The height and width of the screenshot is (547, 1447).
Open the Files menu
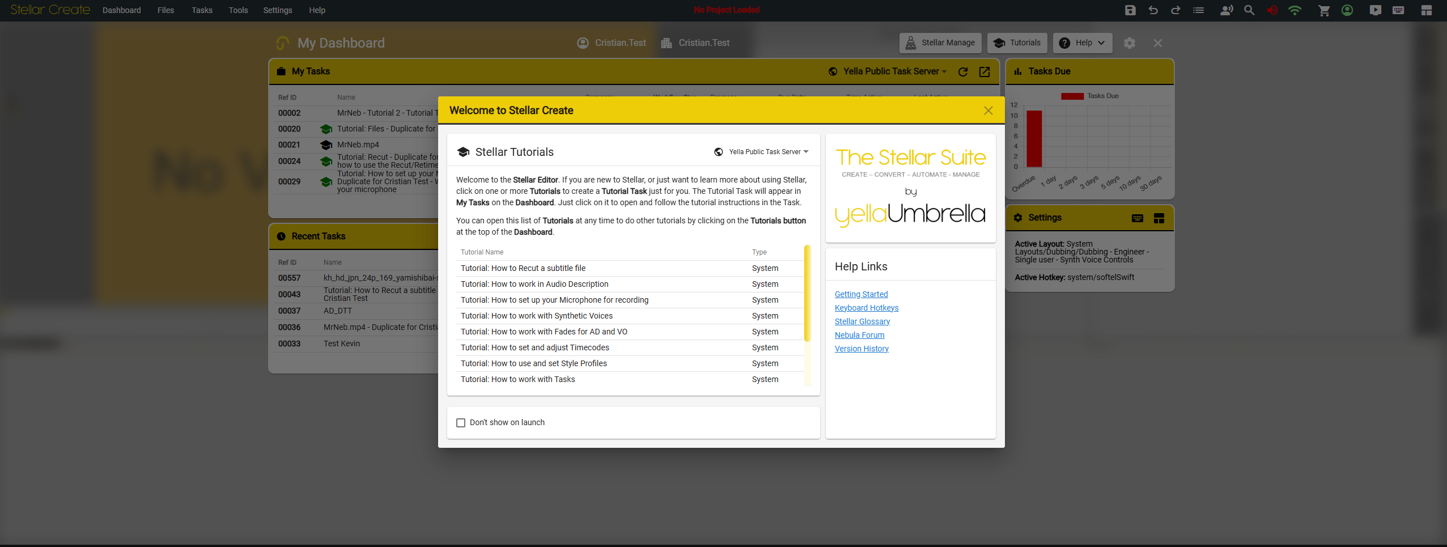click(166, 10)
